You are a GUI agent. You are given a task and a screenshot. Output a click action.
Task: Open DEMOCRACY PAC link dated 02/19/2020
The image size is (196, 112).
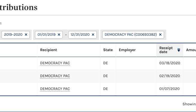click(x=55, y=76)
